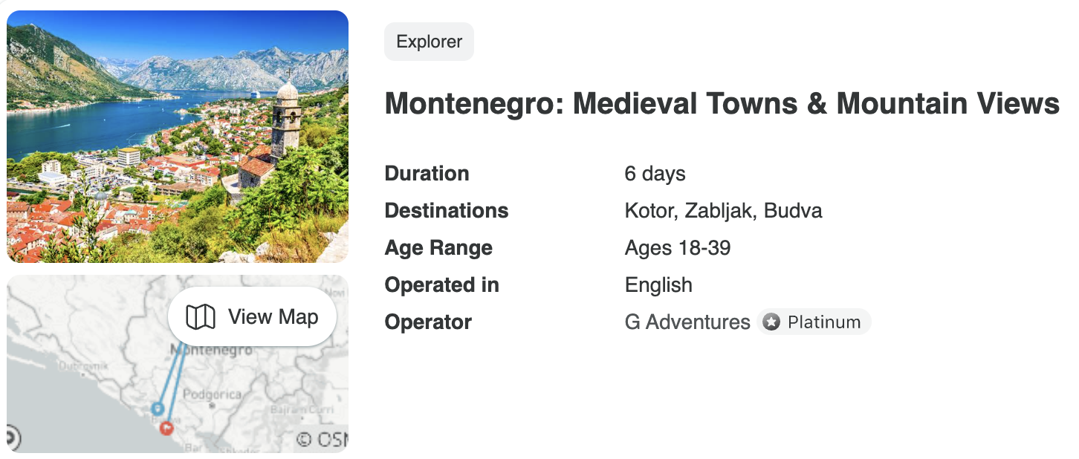This screenshot has height=459, width=1079.
Task: Click the Ages 18-39 value
Action: coord(678,248)
